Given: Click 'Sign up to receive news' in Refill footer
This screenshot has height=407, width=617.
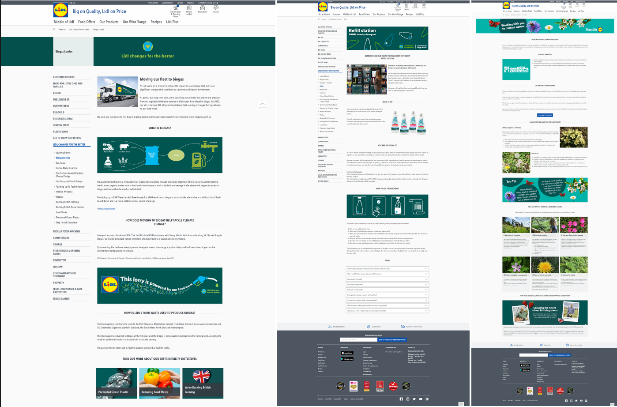Looking at the screenshot, I should (x=392, y=340).
